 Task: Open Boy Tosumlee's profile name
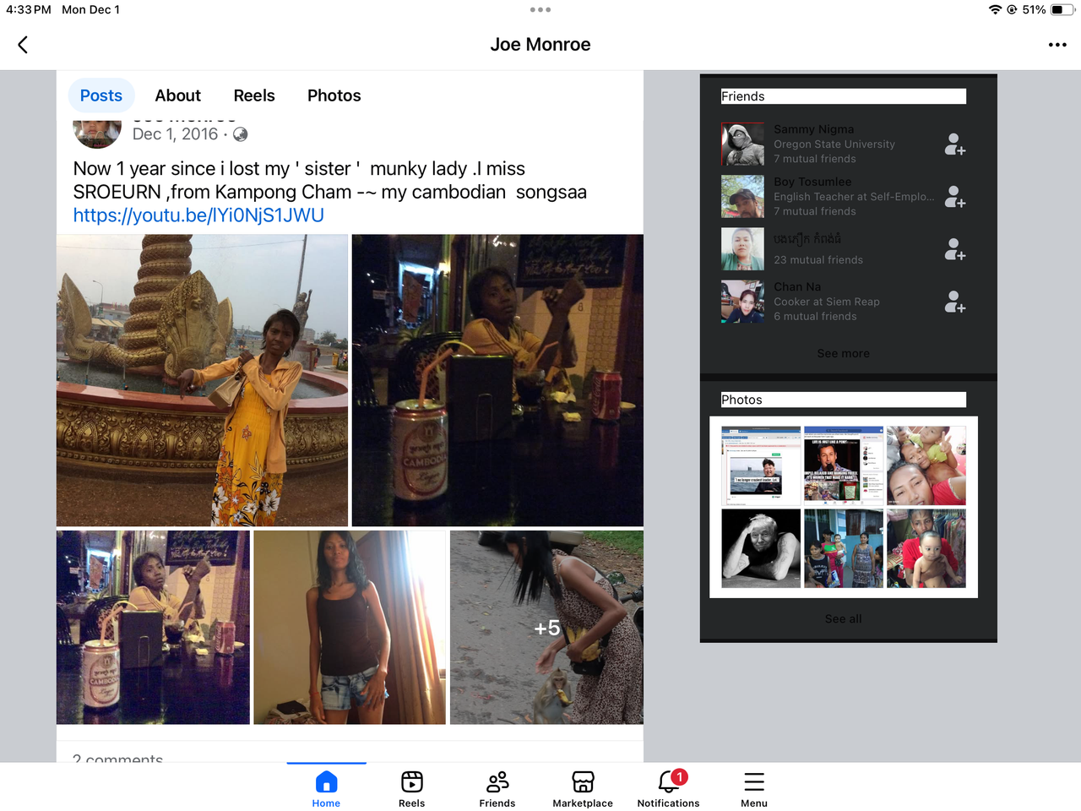tap(812, 182)
